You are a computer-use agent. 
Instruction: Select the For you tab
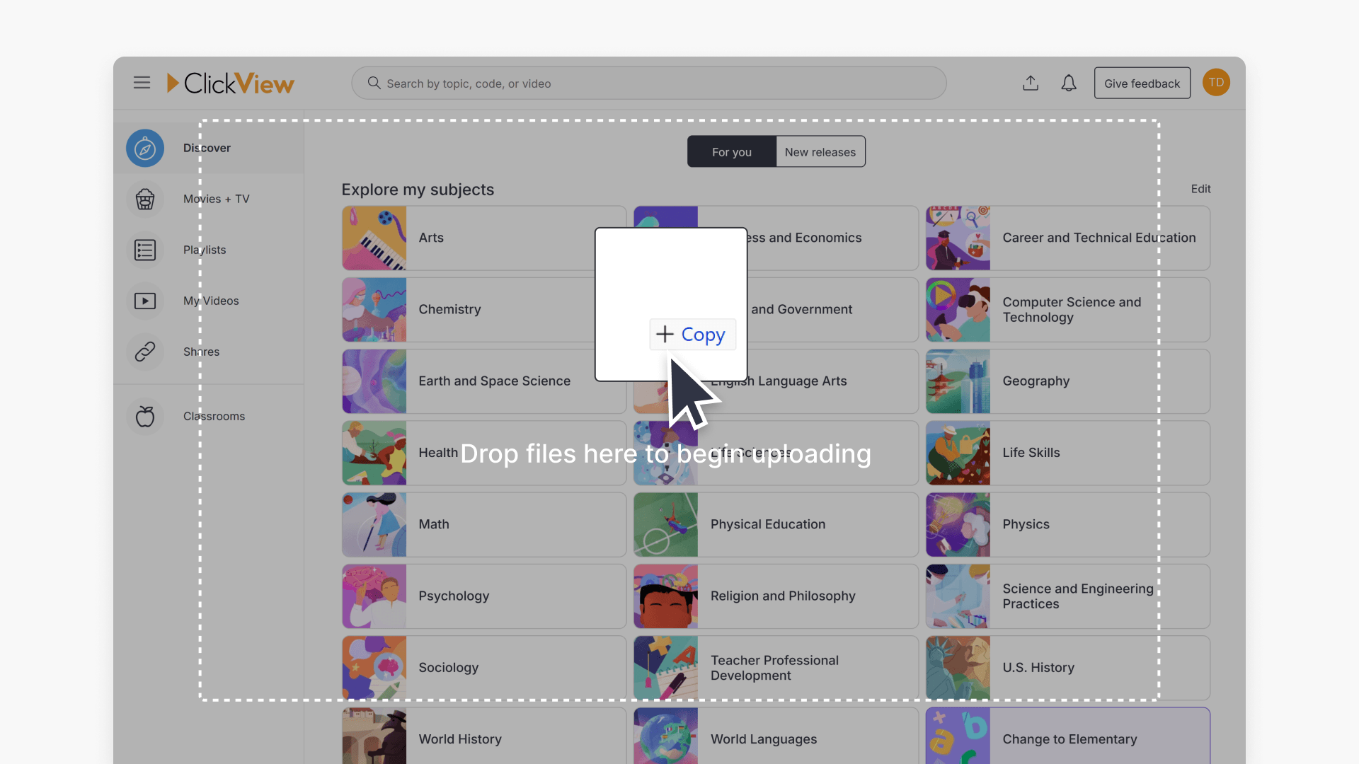click(x=731, y=151)
